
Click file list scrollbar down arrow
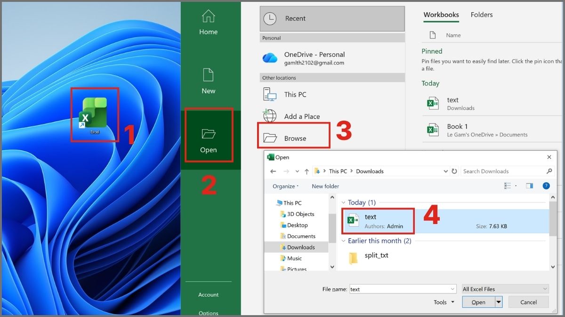tap(553, 266)
